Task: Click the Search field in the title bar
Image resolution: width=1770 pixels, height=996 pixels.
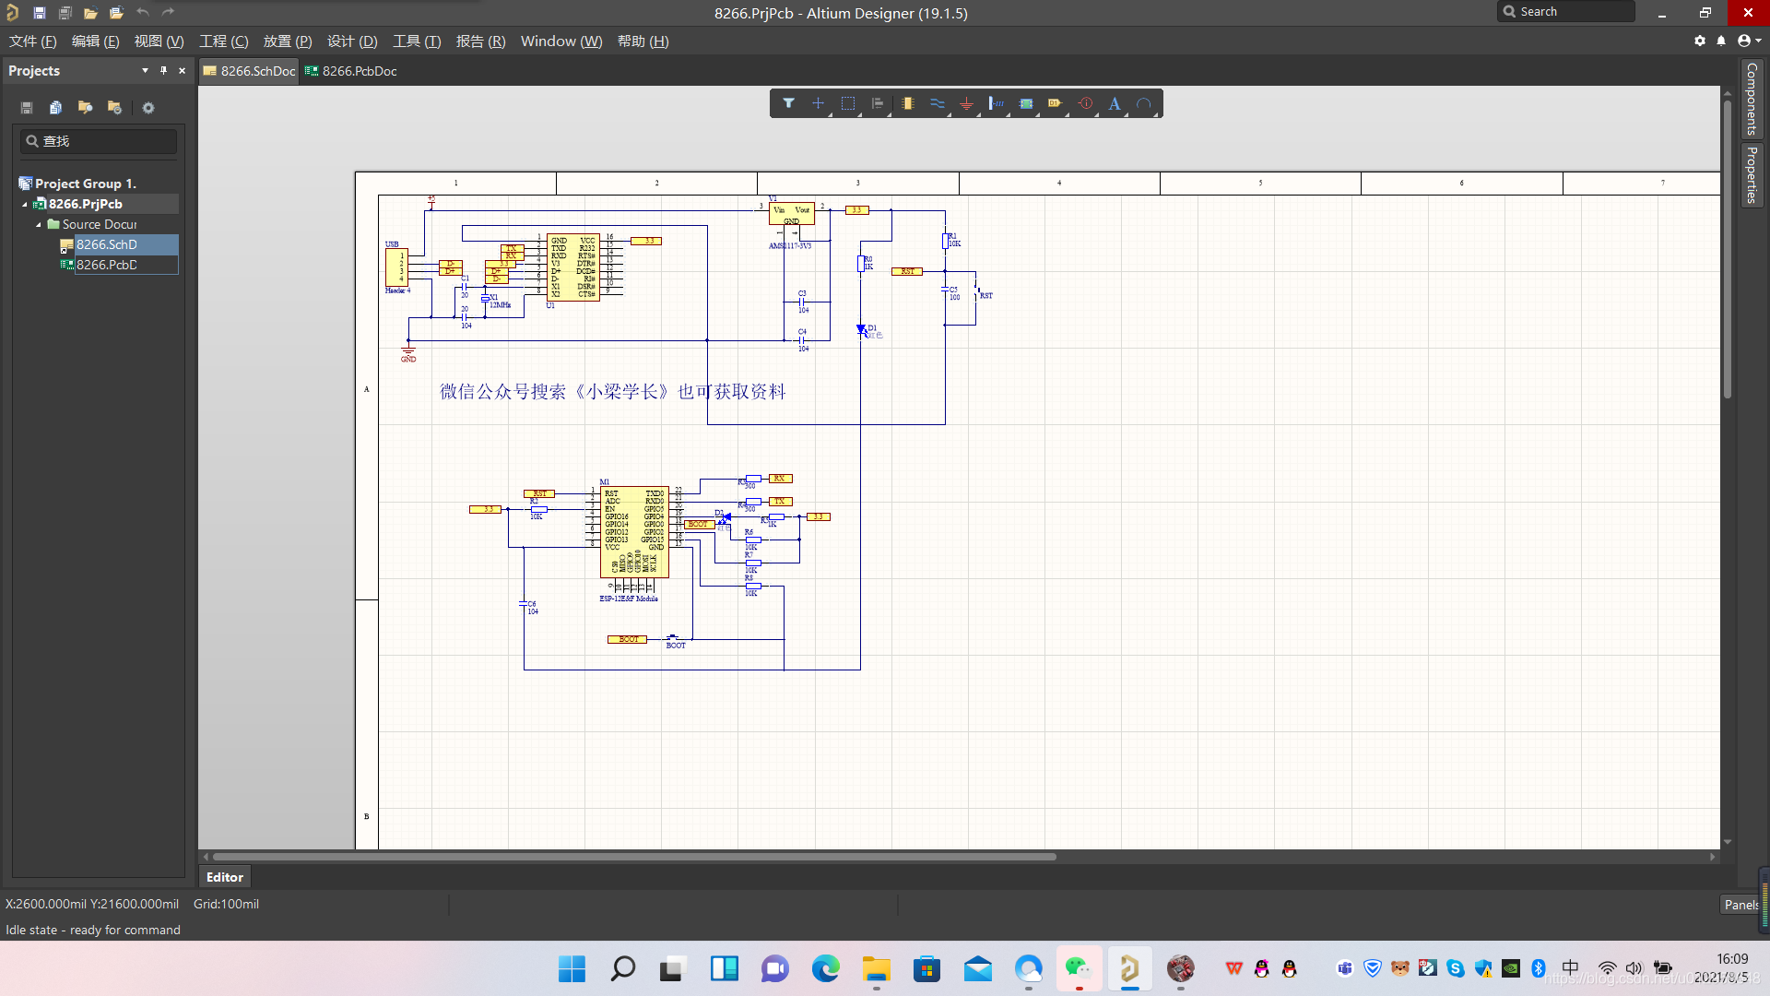Action: click(x=1567, y=12)
